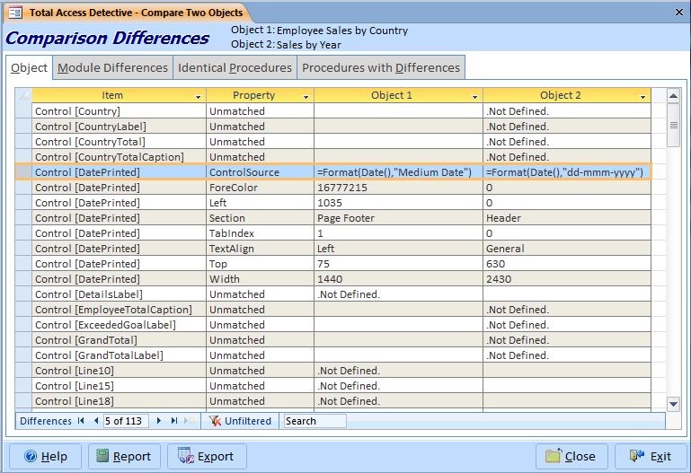This screenshot has height=473, width=691.
Task: Click the '1035' value cell
Action: pyautogui.click(x=398, y=203)
